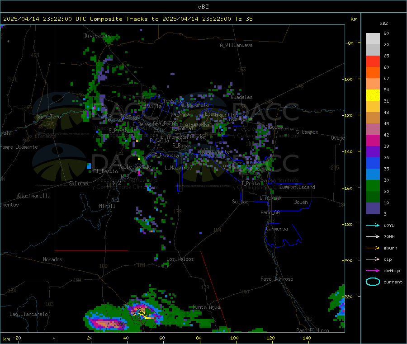The height and width of the screenshot is (344, 407).
Task: Click the 'Composite Tracks' timestamp header line
Action: (128, 19)
